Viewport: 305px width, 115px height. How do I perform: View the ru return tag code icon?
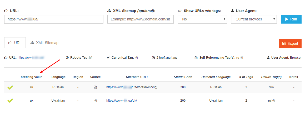click(x=273, y=101)
